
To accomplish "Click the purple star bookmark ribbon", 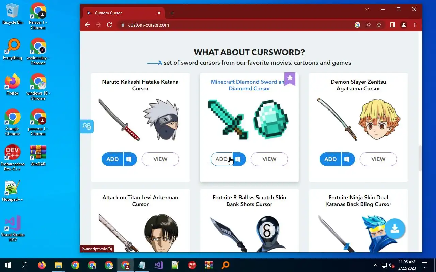I will tap(290, 79).
